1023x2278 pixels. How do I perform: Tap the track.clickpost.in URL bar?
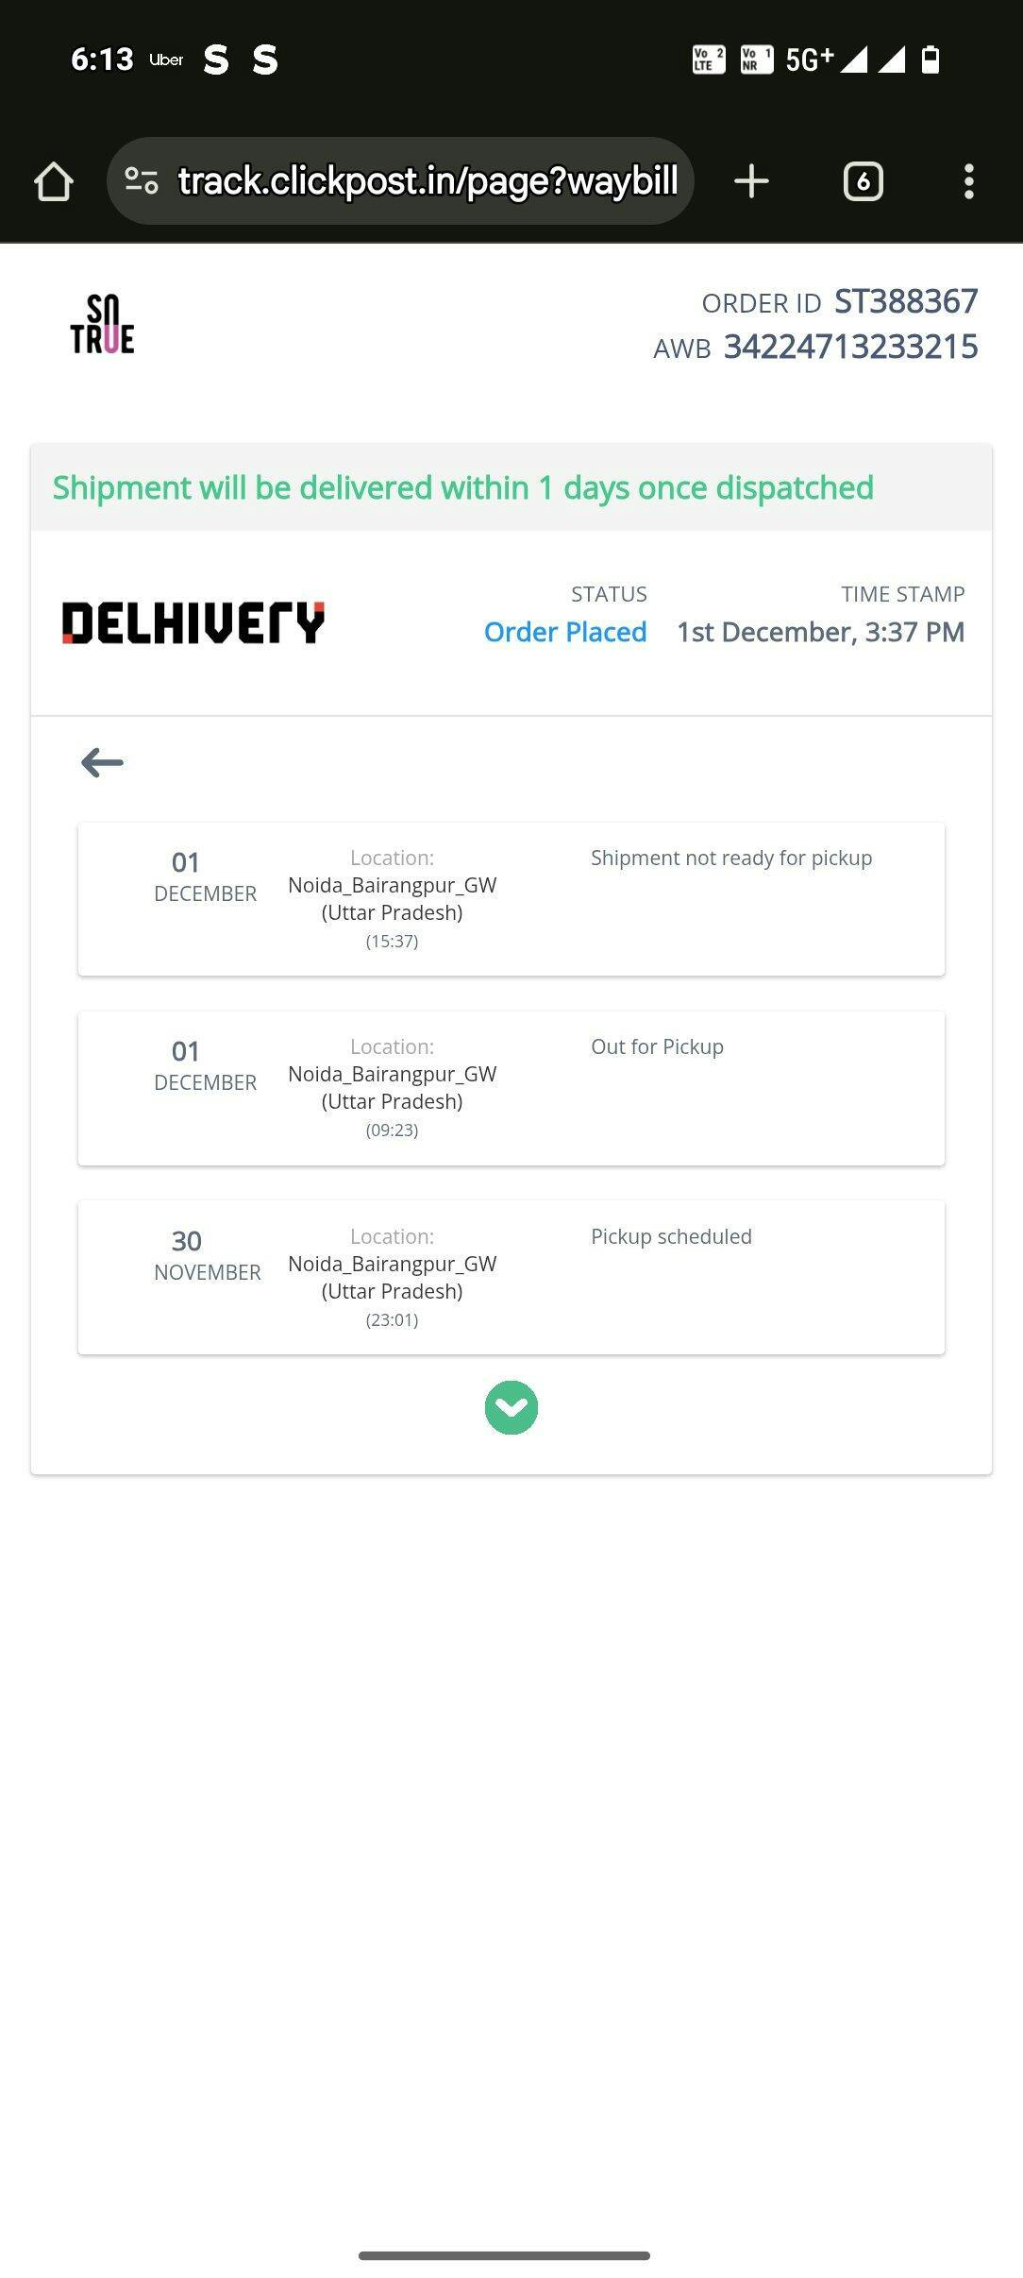point(428,180)
